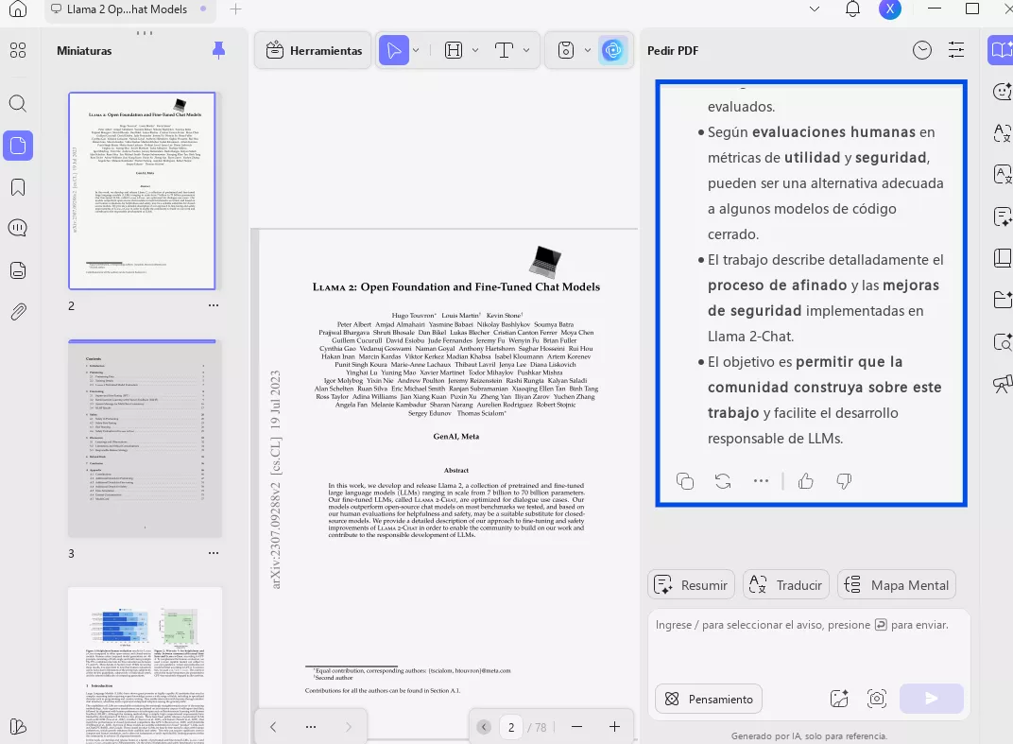Select page 2 thumbnail
Image resolution: width=1013 pixels, height=744 pixels.
142,191
